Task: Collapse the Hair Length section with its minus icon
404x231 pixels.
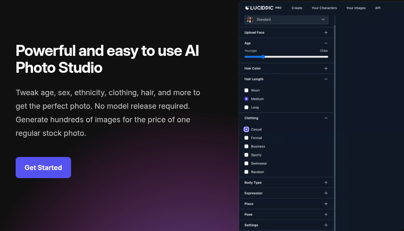Action: click(x=326, y=79)
